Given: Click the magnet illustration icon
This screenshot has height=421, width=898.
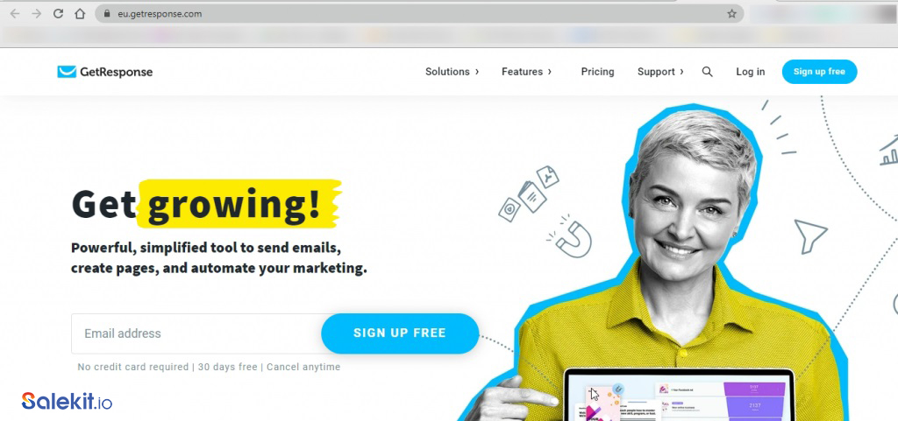Looking at the screenshot, I should point(569,236).
